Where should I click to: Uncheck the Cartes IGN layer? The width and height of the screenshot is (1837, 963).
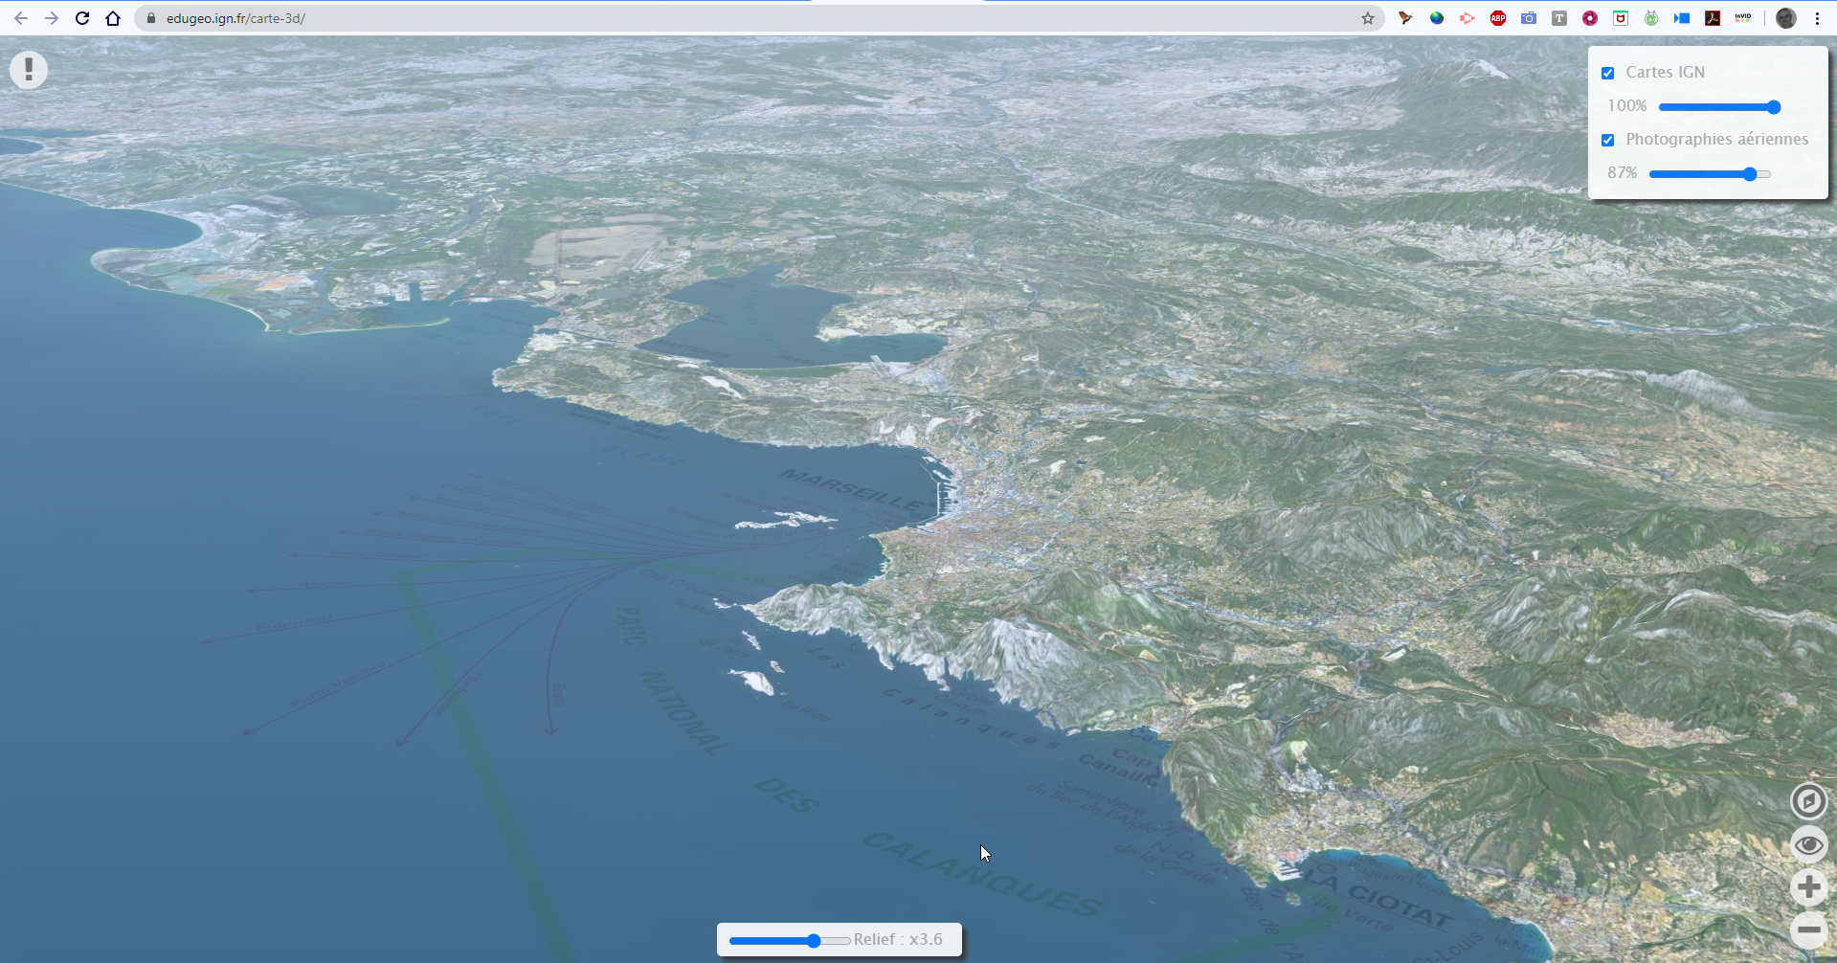click(1608, 73)
